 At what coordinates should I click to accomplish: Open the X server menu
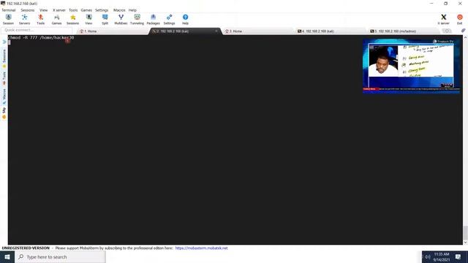tap(59, 10)
